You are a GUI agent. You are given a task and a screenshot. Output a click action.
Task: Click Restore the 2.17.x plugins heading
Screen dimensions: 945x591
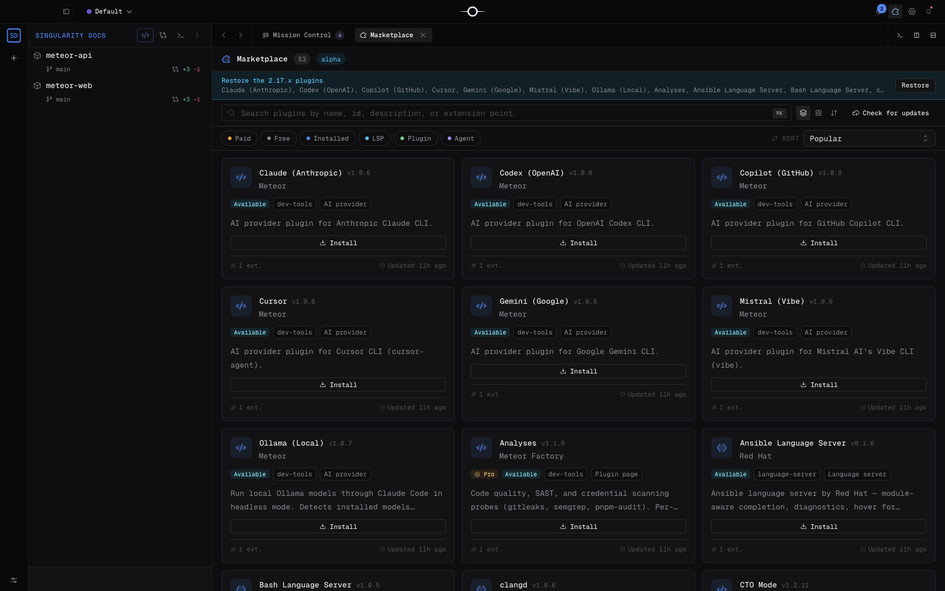(272, 80)
